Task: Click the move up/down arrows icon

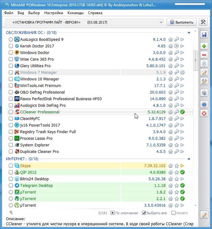Action: click(x=204, y=64)
